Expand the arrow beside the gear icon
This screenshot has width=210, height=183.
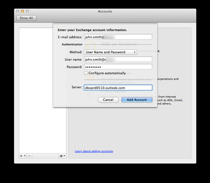(64, 156)
